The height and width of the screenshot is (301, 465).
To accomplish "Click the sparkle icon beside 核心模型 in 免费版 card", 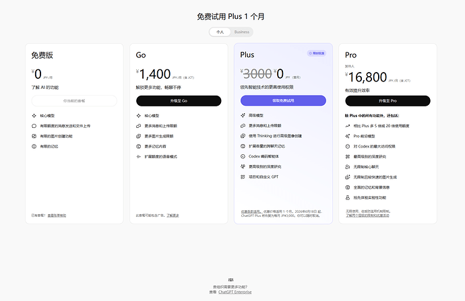I will [34, 116].
